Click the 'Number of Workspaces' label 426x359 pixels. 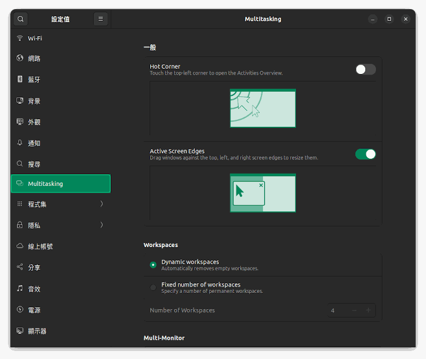point(182,311)
